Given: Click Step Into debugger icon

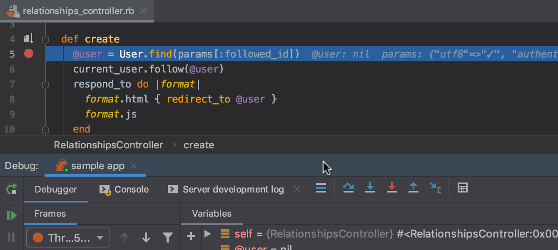Looking at the screenshot, I should (370, 188).
